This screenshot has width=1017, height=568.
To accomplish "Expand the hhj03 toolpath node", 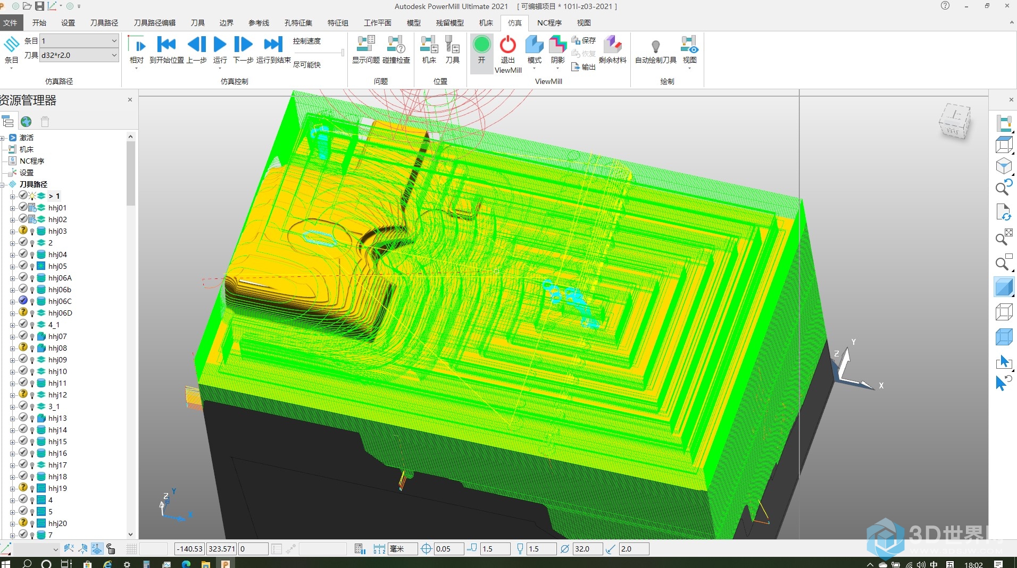I will tap(13, 232).
